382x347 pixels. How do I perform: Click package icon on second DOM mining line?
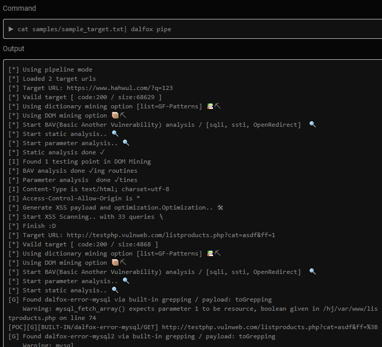coord(115,263)
